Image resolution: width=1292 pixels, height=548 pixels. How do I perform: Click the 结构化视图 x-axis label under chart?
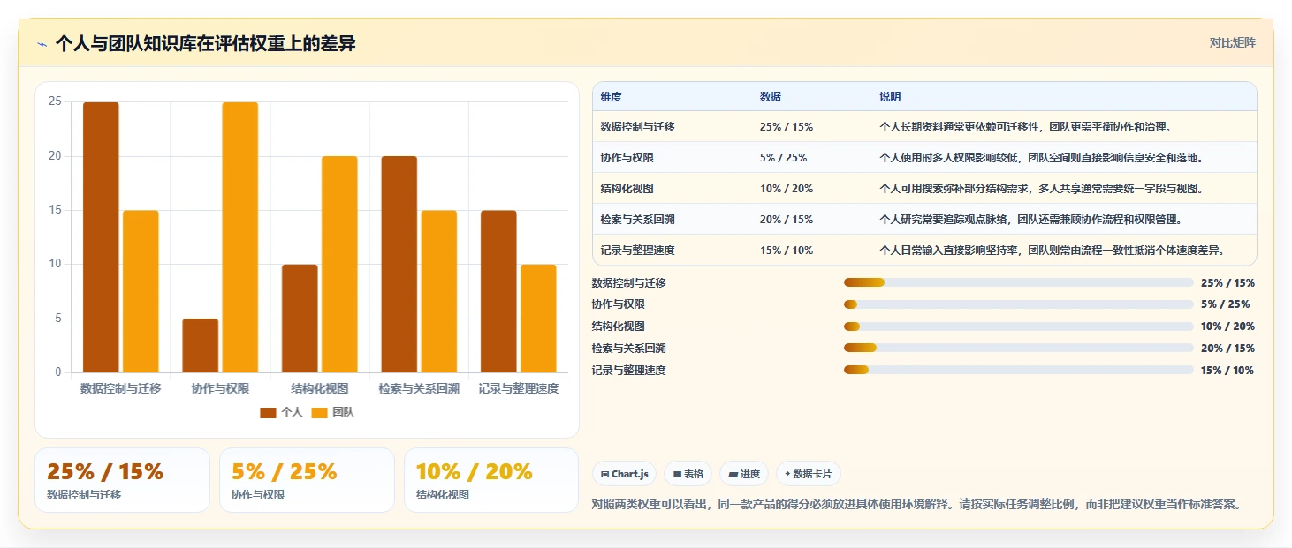(320, 388)
